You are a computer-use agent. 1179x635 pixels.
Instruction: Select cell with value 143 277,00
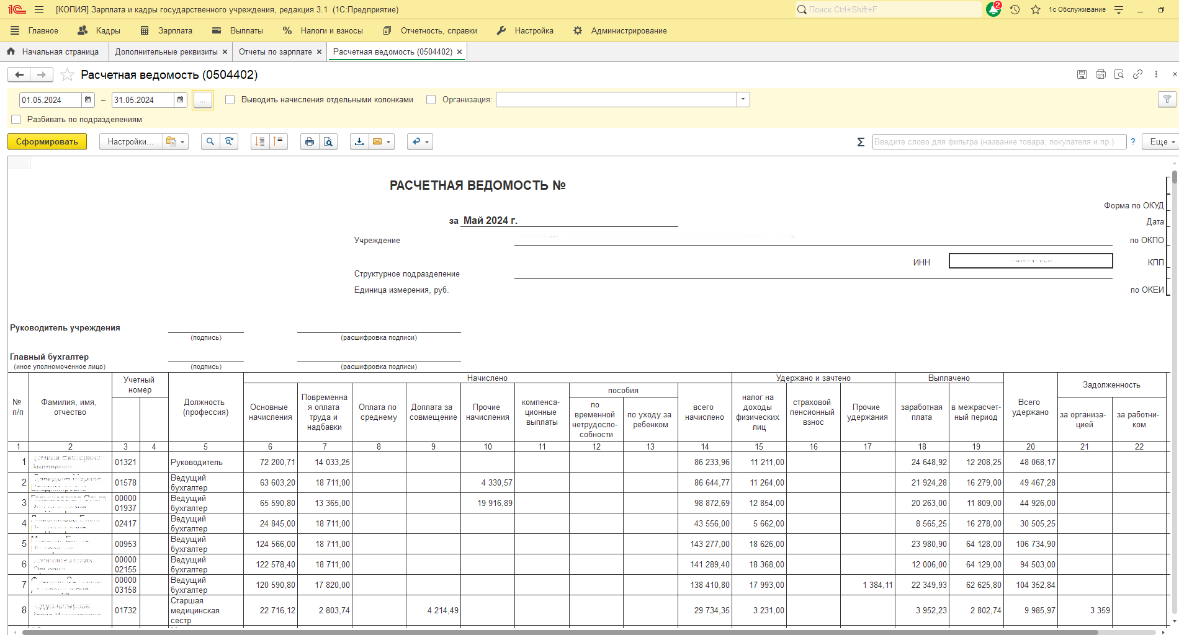705,544
